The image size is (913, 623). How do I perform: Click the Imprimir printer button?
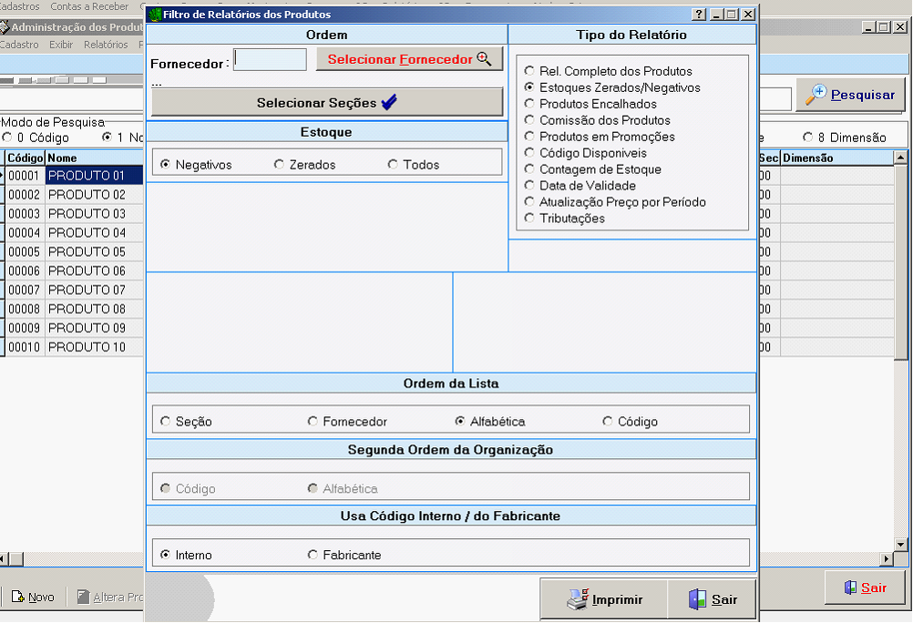604,599
